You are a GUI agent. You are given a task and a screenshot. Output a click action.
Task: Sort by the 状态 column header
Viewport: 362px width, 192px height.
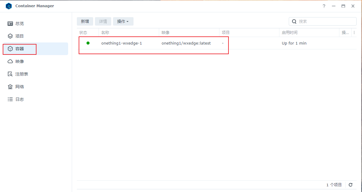(88, 33)
